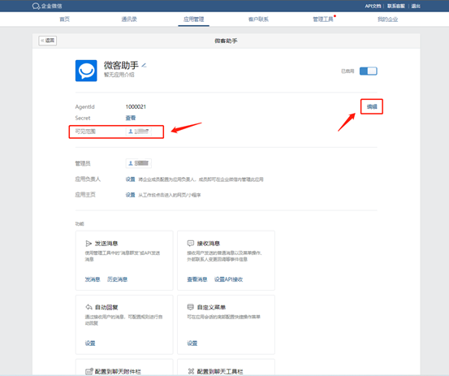
Task: Click the 自动回复 reply arrow icon
Action: pyautogui.click(x=89, y=307)
